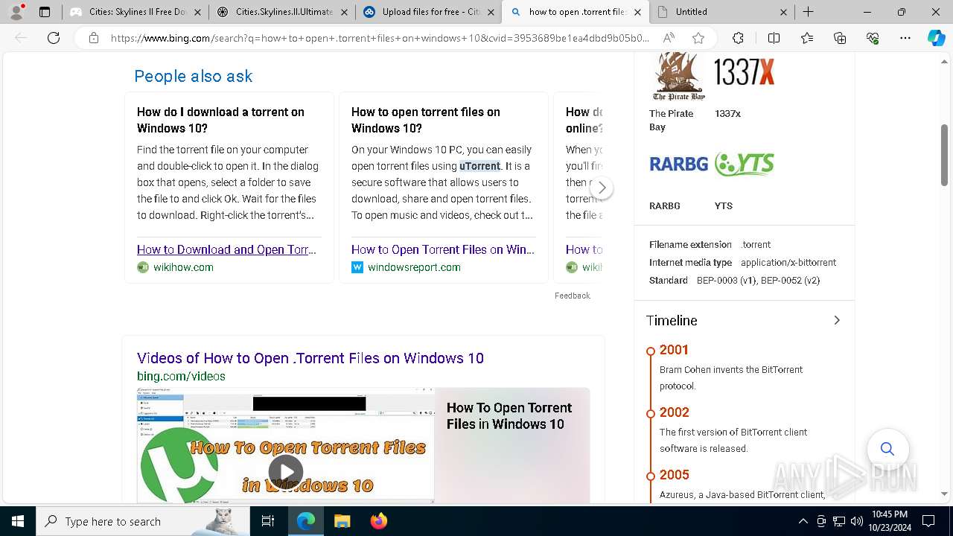This screenshot has height=536, width=953.
Task: Open How to Download and Open Torrent link
Action: pyautogui.click(x=226, y=249)
